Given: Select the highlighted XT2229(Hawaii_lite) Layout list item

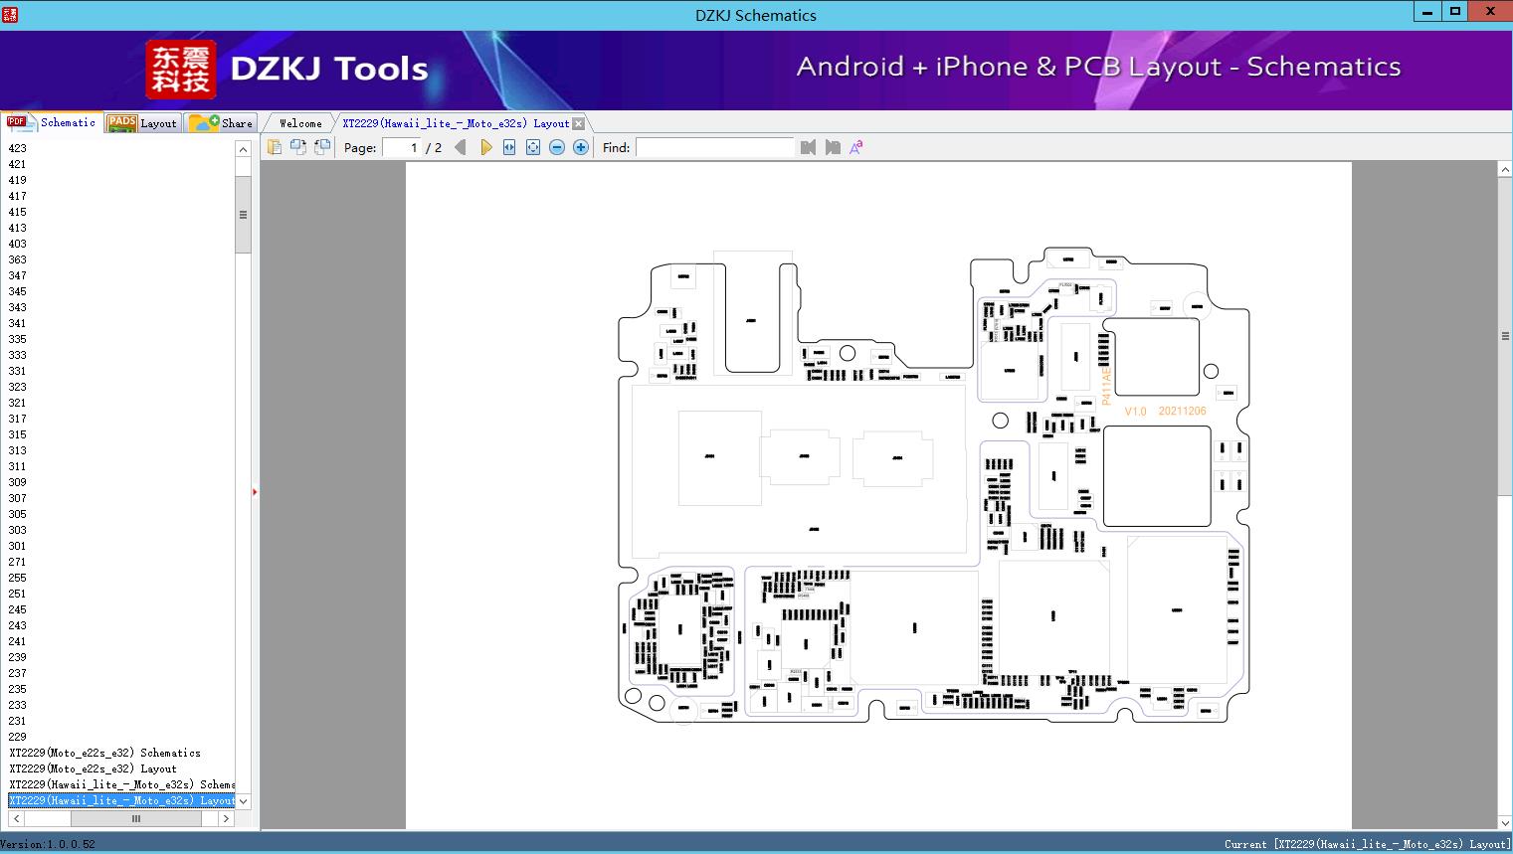Looking at the screenshot, I should pos(121,800).
